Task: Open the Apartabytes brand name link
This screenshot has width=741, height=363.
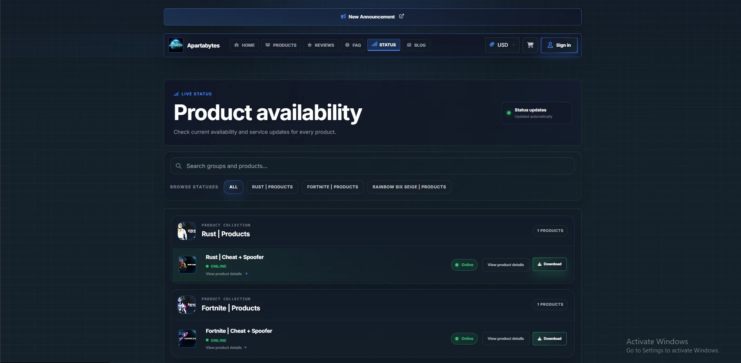Action: coord(203,46)
